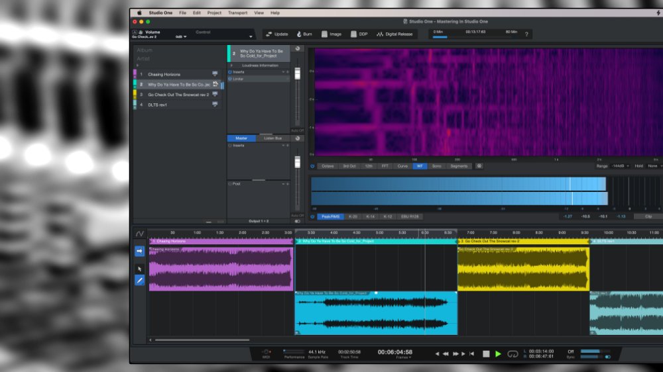Open the Project menu
The height and width of the screenshot is (372, 663).
(x=214, y=13)
